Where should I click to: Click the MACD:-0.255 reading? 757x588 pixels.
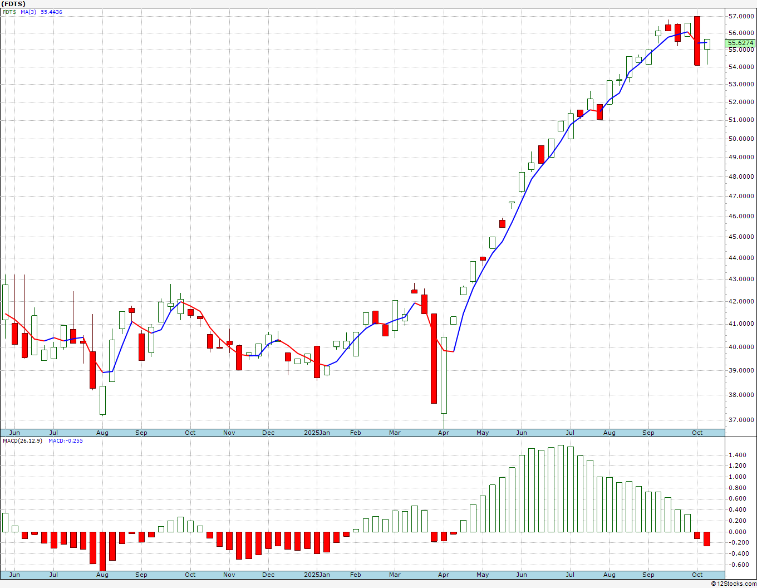66,441
